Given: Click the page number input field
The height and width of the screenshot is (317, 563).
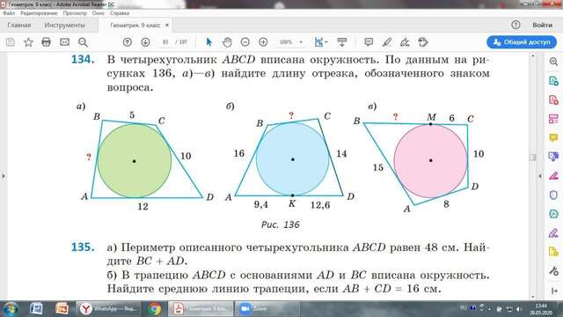Looking at the screenshot, I should click(x=165, y=42).
